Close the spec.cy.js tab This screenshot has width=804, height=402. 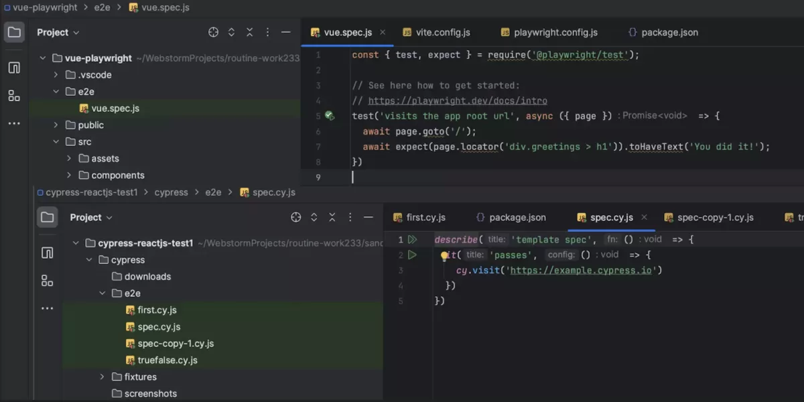tap(645, 217)
